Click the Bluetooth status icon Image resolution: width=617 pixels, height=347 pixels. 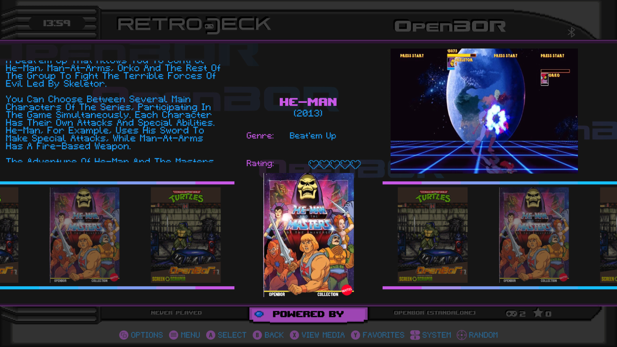(x=571, y=33)
